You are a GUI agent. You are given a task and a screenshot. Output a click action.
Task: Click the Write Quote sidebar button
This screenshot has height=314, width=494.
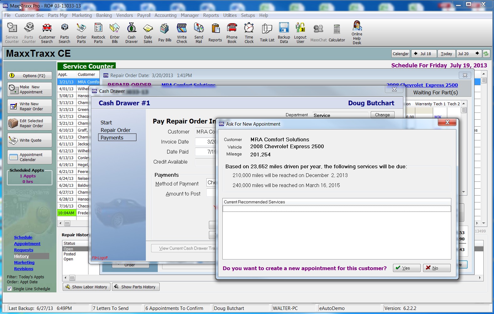pyautogui.click(x=30, y=140)
